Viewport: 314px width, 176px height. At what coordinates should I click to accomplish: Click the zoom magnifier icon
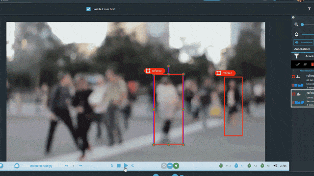pyautogui.click(x=296, y=24)
